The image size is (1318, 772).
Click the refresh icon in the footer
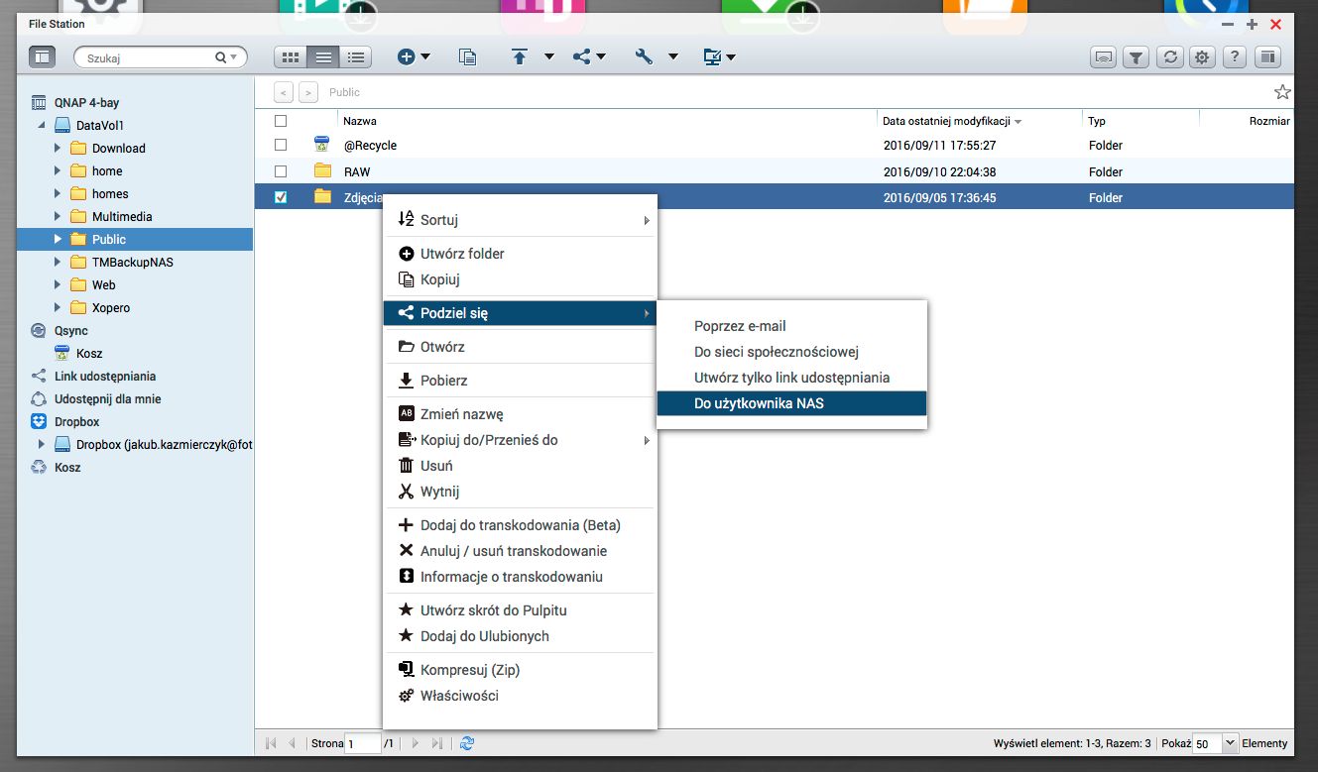point(468,742)
